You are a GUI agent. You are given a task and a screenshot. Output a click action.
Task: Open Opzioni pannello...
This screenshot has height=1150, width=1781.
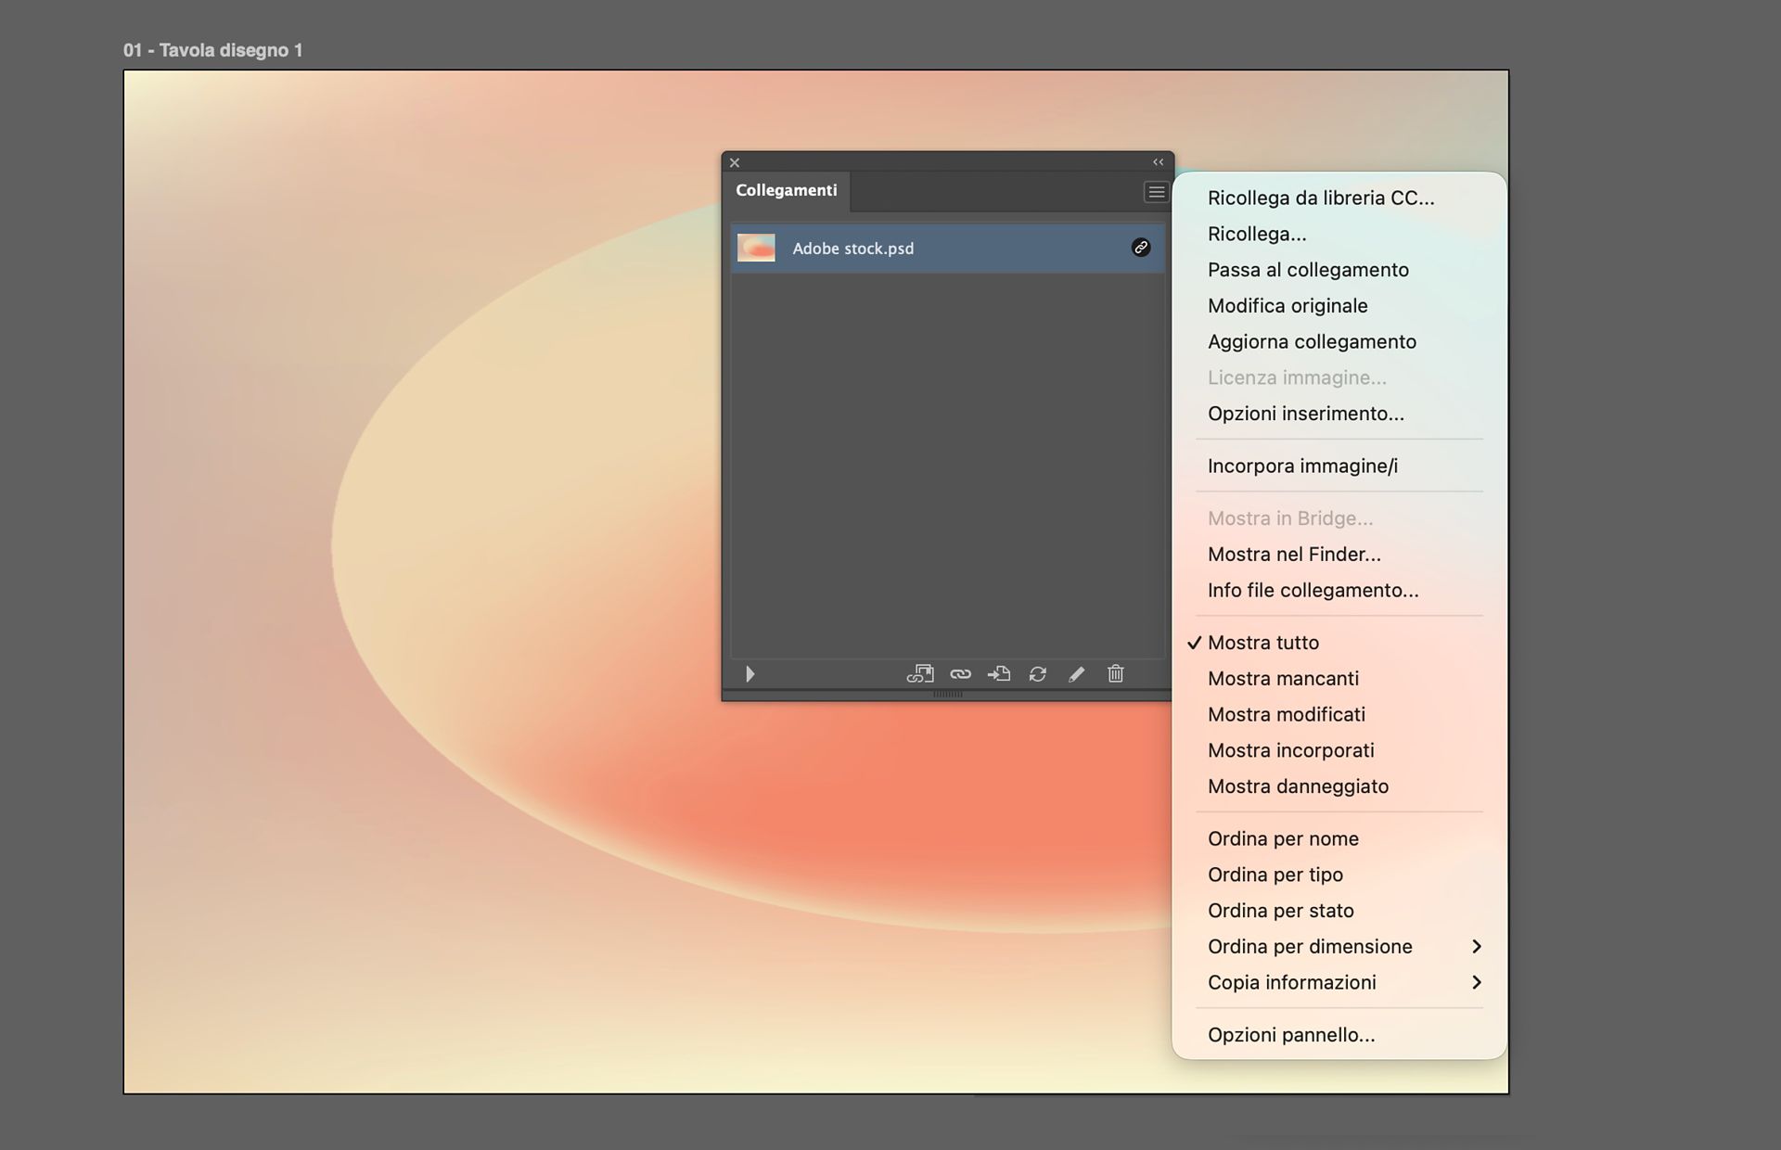click(1339, 1035)
